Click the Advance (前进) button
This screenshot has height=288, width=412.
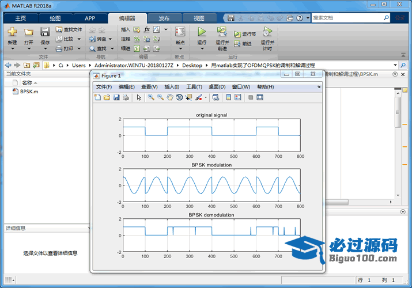click(243, 44)
